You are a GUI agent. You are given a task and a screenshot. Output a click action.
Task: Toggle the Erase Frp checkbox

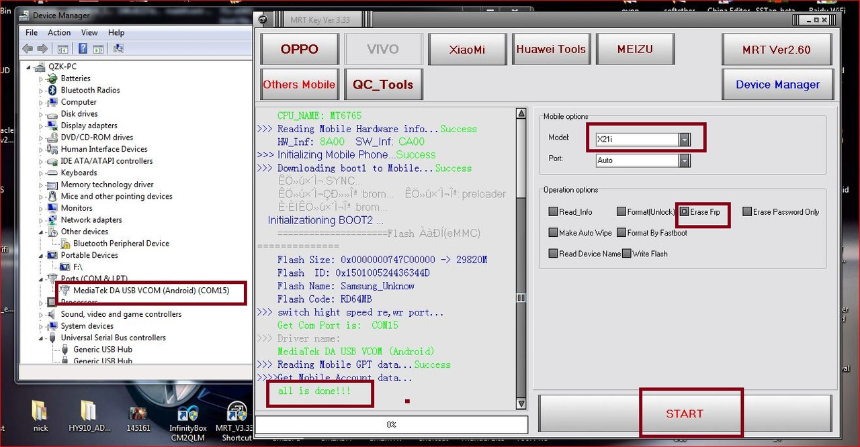[x=684, y=212]
